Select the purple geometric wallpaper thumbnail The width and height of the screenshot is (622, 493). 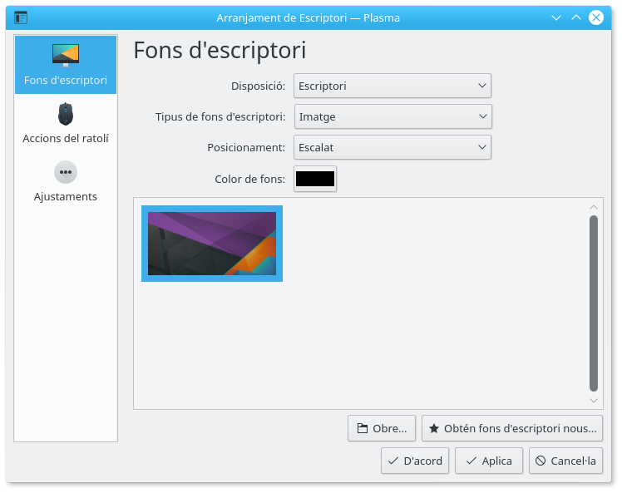click(x=212, y=244)
